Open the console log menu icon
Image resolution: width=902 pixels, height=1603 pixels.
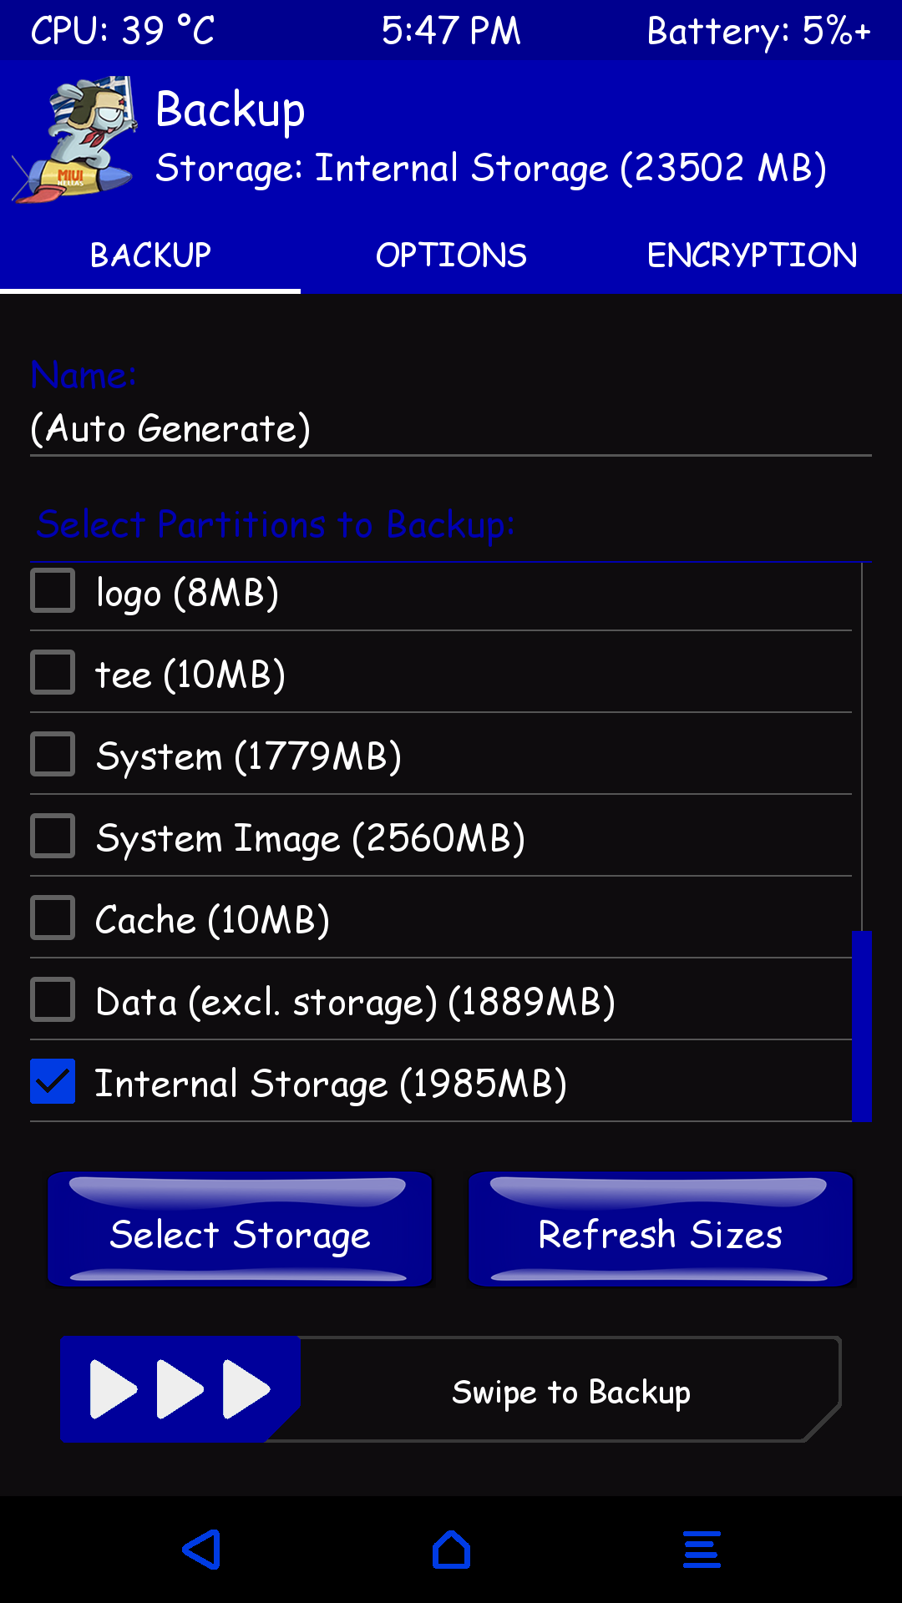click(702, 1550)
